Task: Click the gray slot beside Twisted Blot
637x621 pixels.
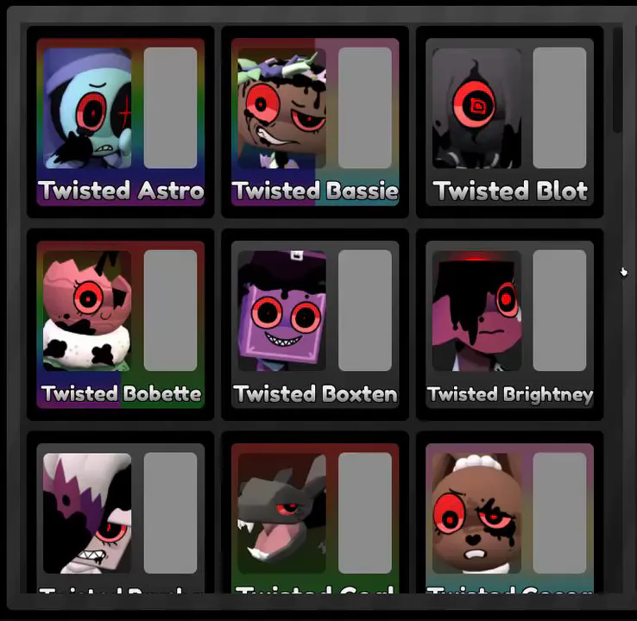Action: tap(559, 108)
